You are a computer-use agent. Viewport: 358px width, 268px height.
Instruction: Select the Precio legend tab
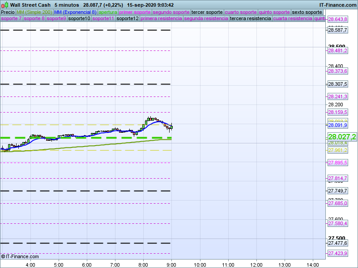[8, 12]
